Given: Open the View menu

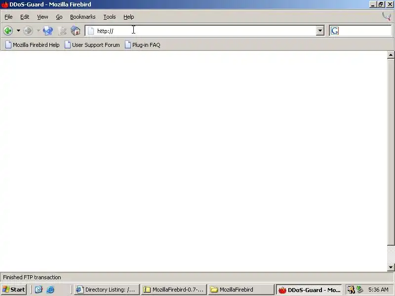Looking at the screenshot, I should pyautogui.click(x=42, y=17).
